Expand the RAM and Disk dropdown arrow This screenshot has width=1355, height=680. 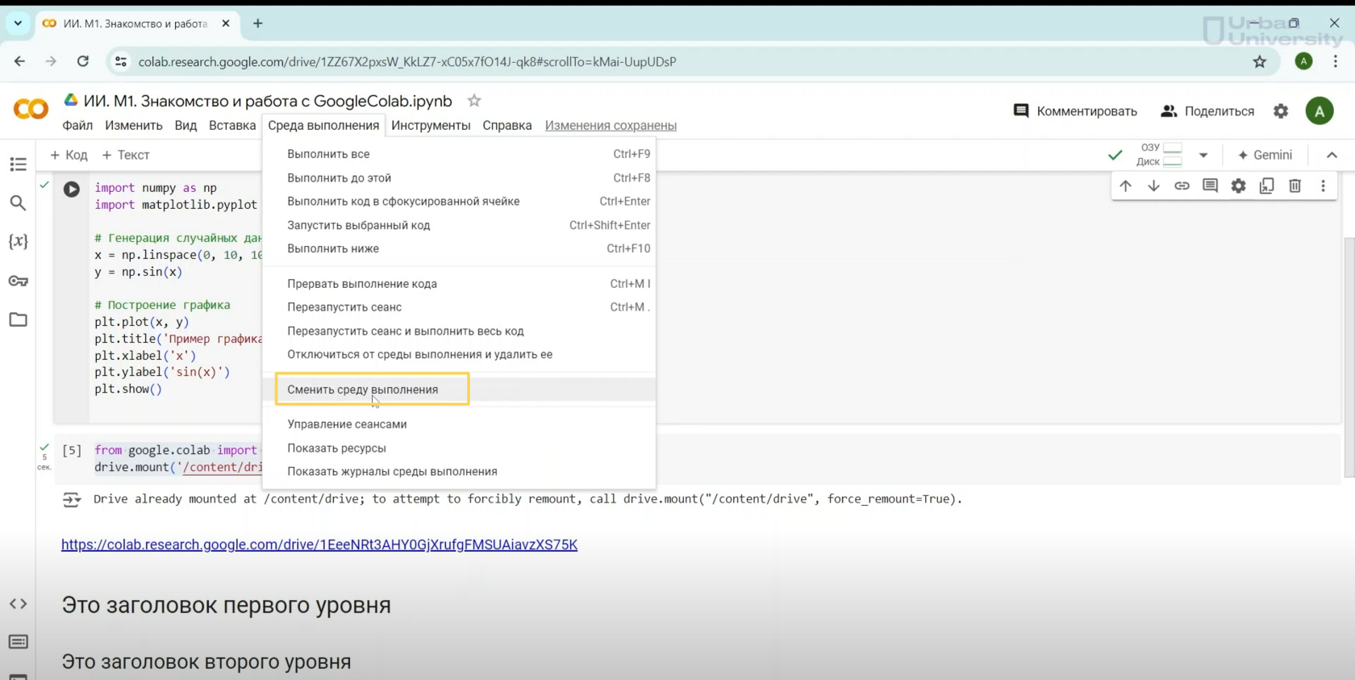pyautogui.click(x=1203, y=155)
